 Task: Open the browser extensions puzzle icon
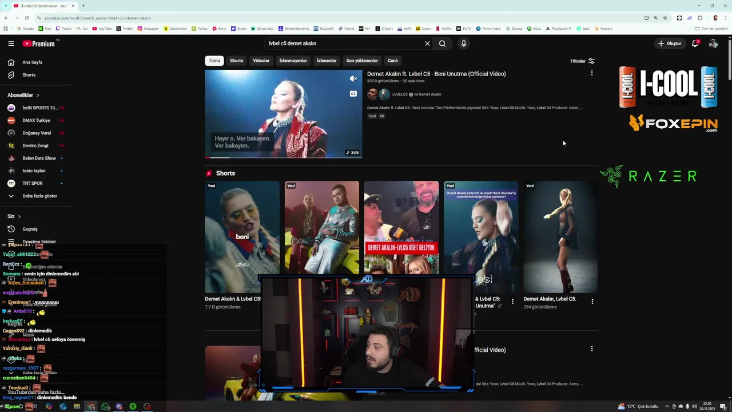pyautogui.click(x=700, y=18)
